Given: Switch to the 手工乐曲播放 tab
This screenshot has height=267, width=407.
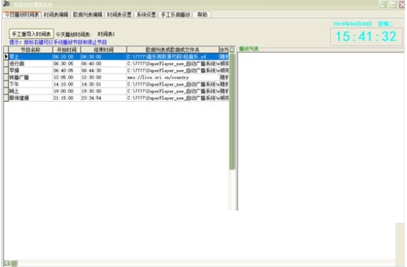Looking at the screenshot, I should (175, 14).
